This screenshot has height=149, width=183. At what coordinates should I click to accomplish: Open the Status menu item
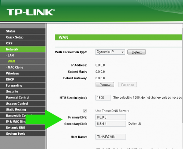[x=23, y=31]
